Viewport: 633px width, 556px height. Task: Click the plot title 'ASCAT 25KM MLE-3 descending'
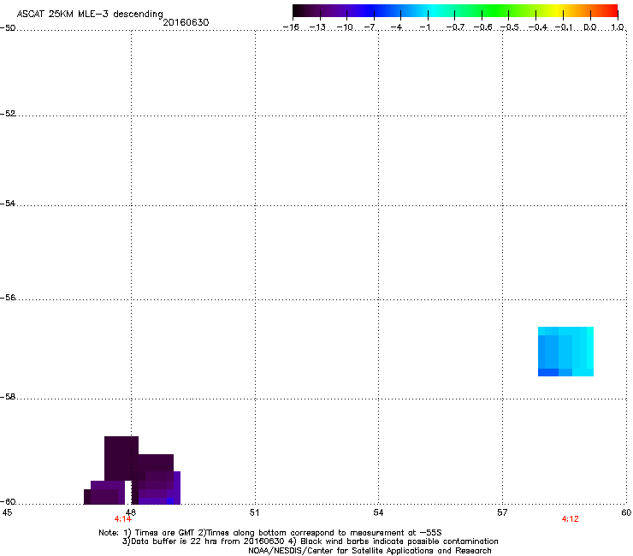[90, 14]
